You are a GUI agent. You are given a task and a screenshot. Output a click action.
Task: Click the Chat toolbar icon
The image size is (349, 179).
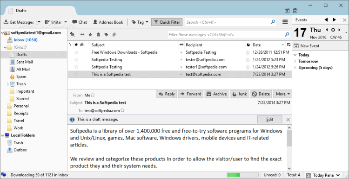coord(80,22)
